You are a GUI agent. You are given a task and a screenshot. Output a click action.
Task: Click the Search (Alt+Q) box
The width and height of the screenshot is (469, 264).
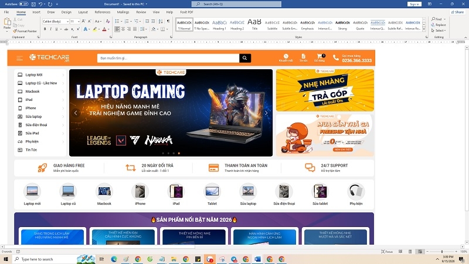[x=236, y=4]
